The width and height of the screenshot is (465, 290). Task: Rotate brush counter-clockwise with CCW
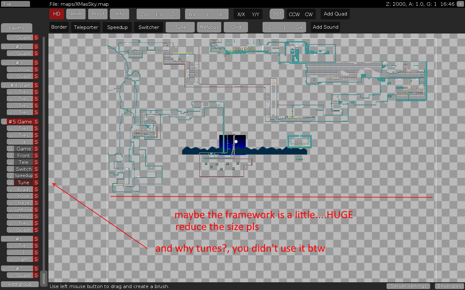click(x=294, y=14)
